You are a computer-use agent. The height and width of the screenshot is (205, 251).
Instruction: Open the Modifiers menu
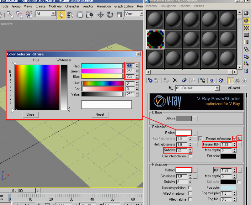coord(55,6)
